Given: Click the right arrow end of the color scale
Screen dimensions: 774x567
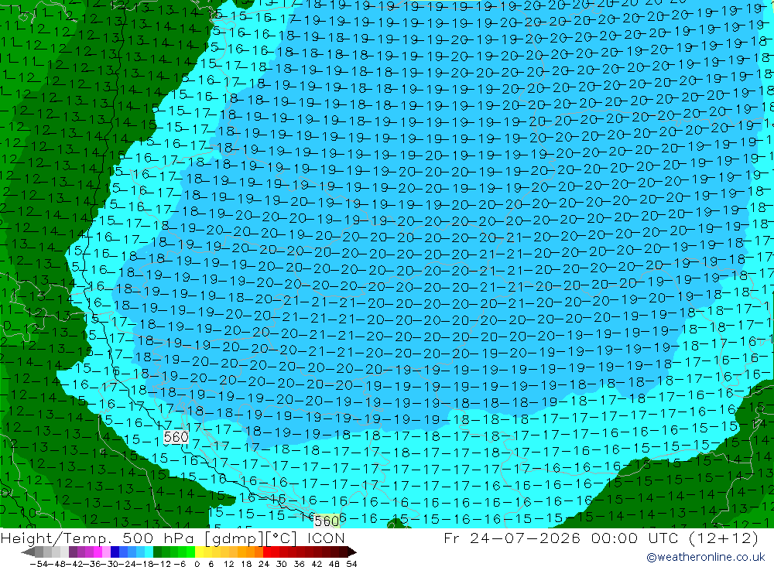Looking at the screenshot, I should [x=352, y=552].
